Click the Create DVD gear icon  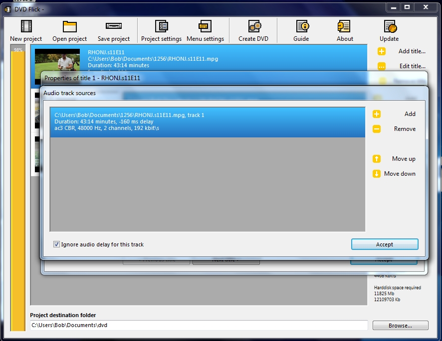point(255,26)
